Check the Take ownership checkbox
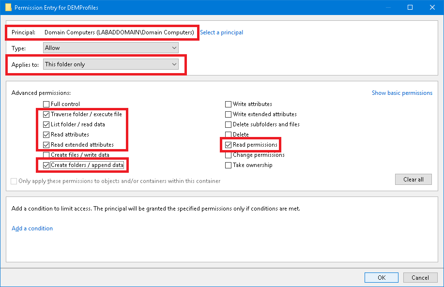This screenshot has height=287, width=444. 229,165
